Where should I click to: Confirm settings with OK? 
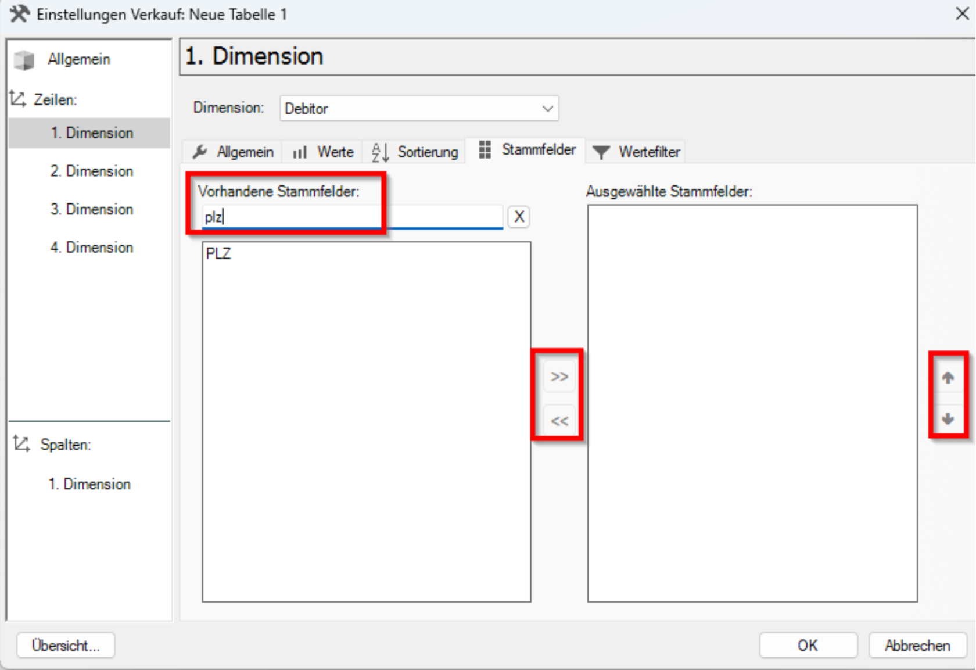808,646
